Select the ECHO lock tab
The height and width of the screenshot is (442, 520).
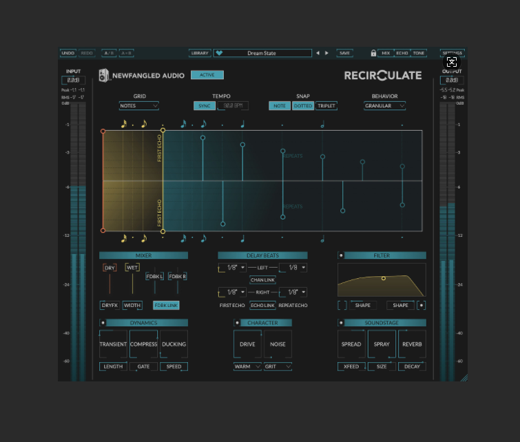402,53
